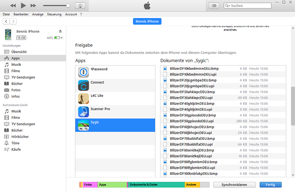
Task: Open Übersicht in the sidebar
Action: (19, 52)
